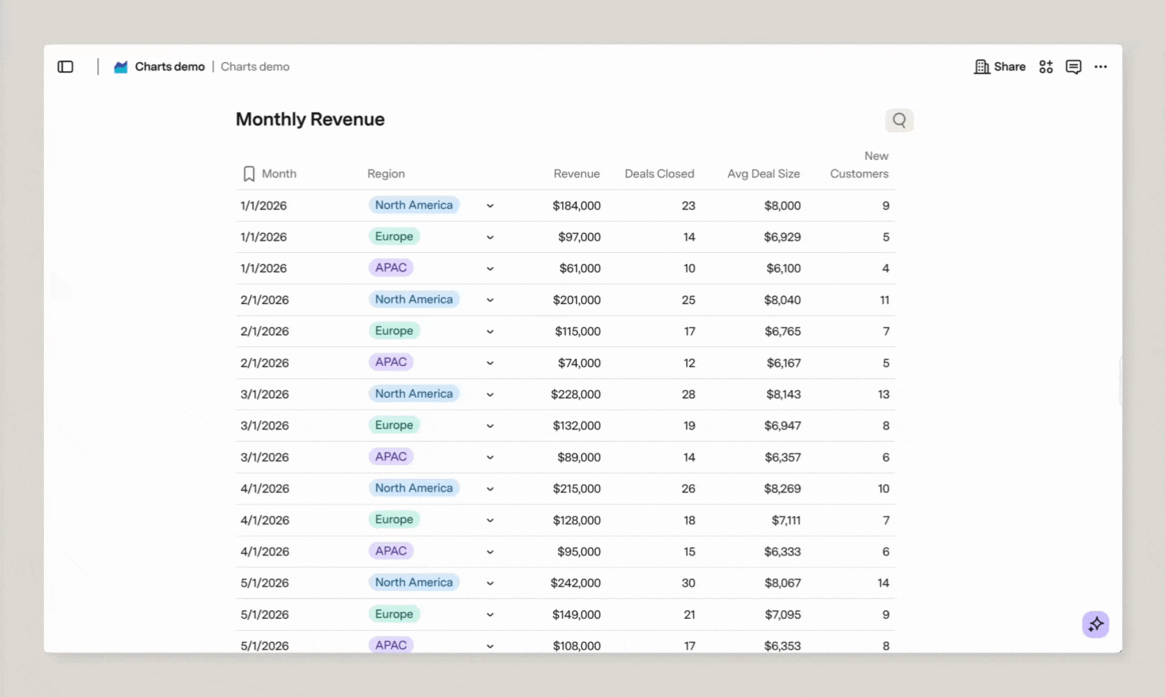Click the Month column header
This screenshot has width=1165, height=697.
pos(279,174)
